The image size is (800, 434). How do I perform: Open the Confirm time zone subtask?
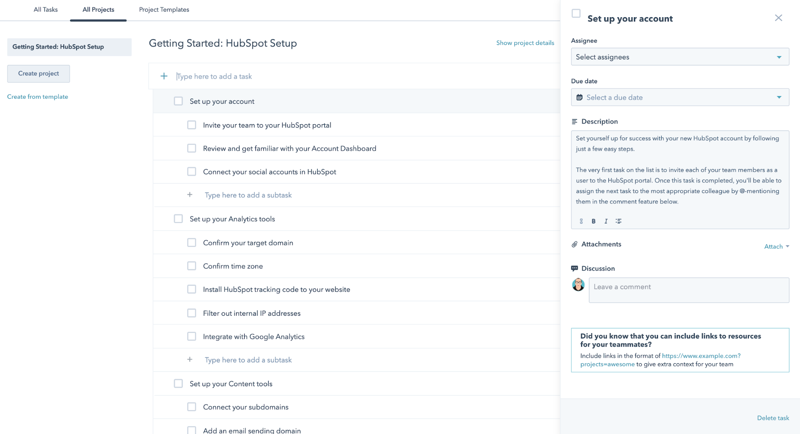(233, 266)
